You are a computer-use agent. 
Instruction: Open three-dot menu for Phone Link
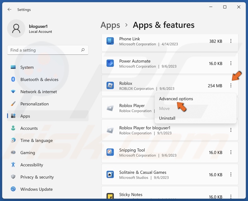click(x=231, y=41)
